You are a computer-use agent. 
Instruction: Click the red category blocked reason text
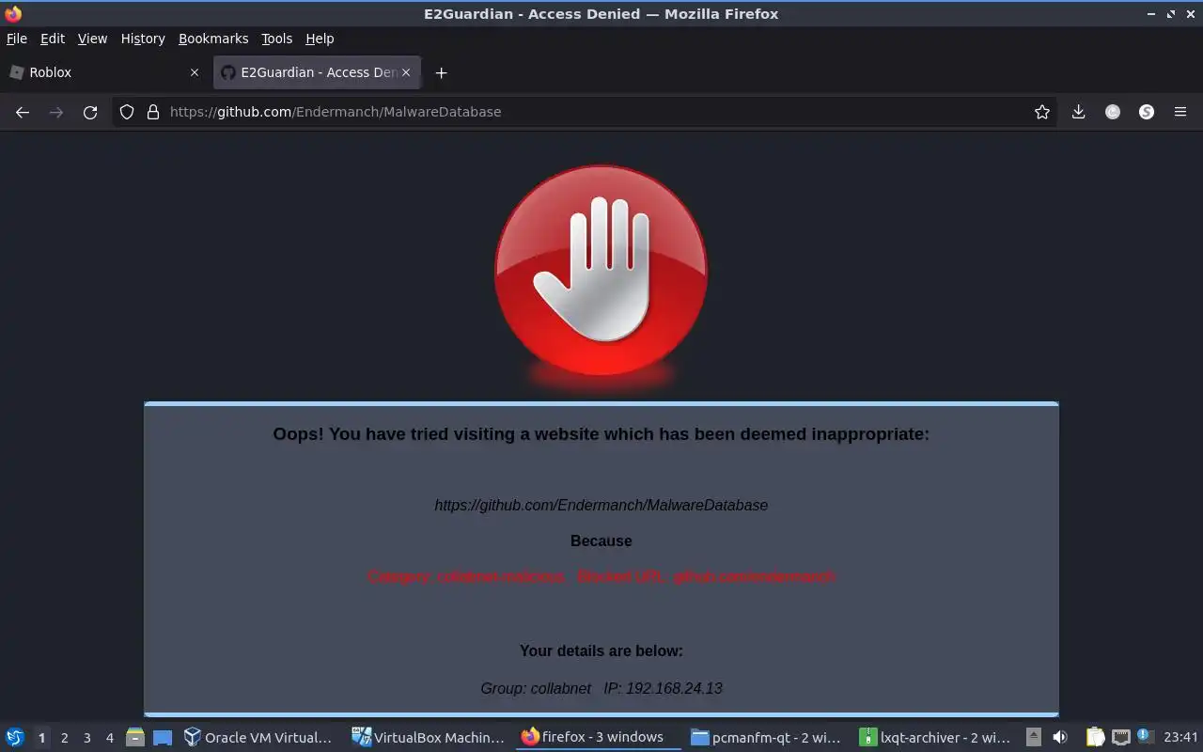tap(601, 576)
